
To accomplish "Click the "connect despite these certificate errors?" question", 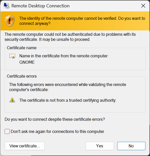I will (55, 119).
